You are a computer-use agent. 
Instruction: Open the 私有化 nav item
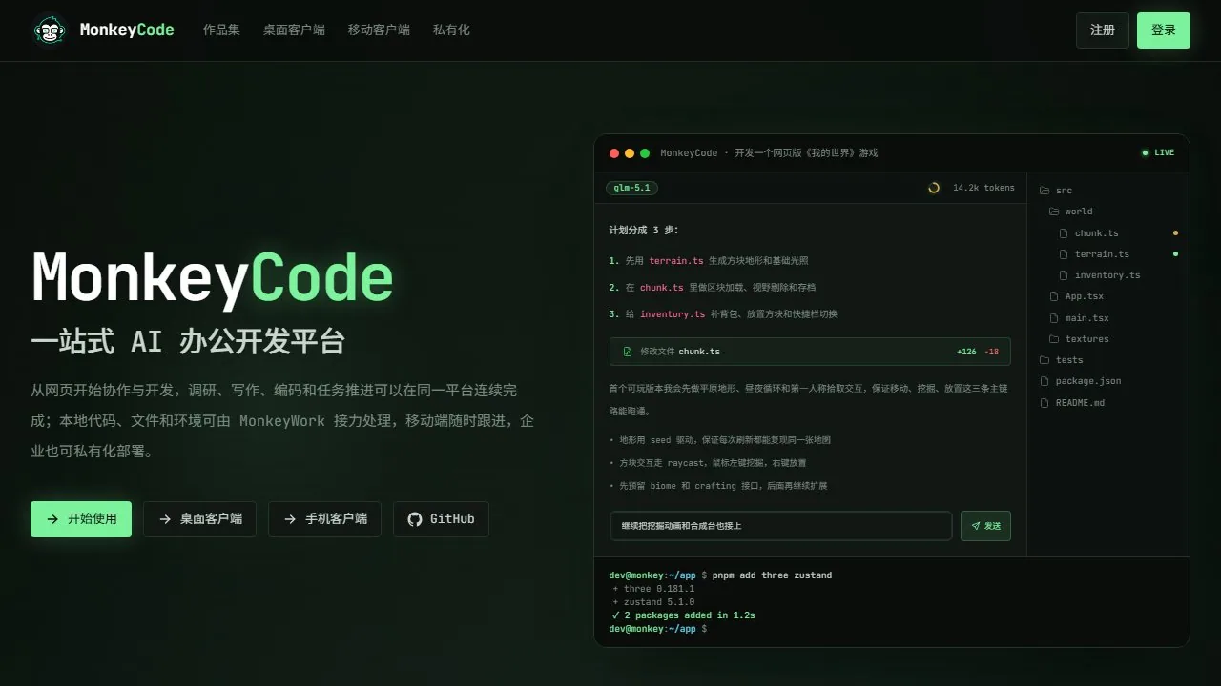[x=451, y=30]
